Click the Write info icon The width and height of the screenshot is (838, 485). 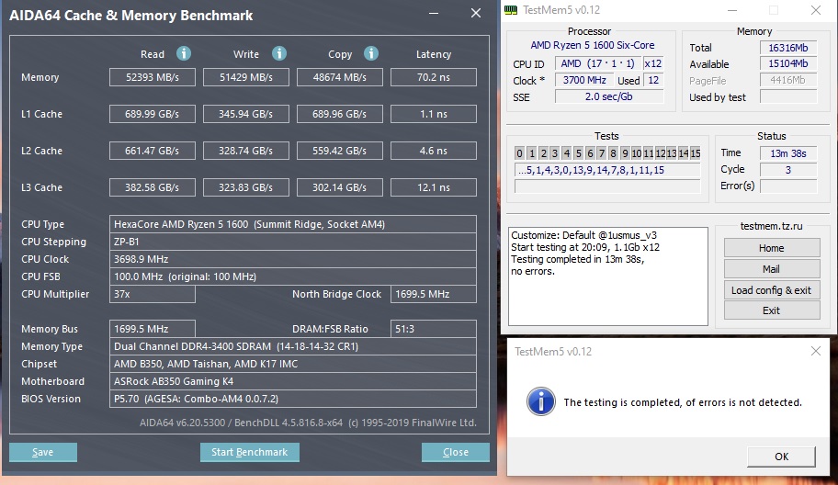pos(279,53)
